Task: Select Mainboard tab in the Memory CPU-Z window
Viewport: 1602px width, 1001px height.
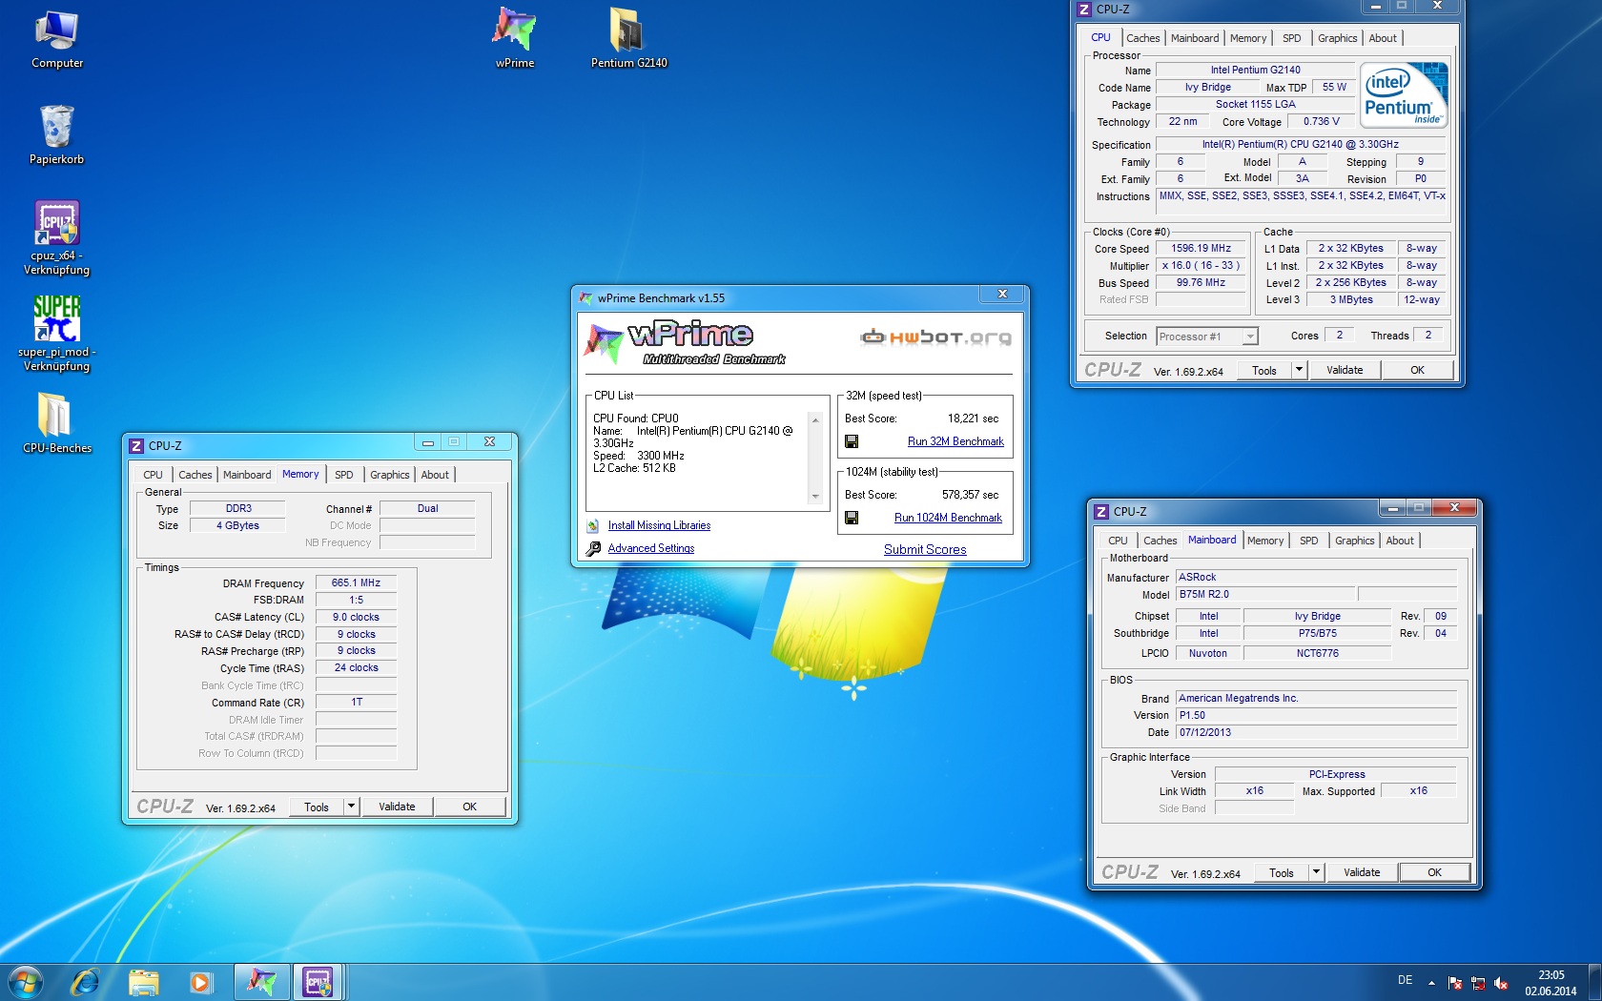Action: pyautogui.click(x=247, y=475)
